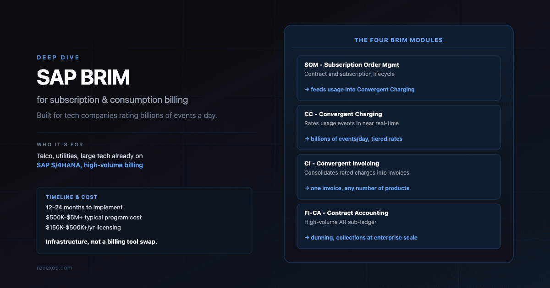Click 'CI - Convergent Invoicing' card title
550x288 pixels.
point(341,164)
